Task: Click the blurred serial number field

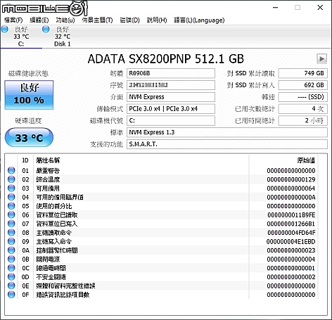Action: [x=171, y=85]
